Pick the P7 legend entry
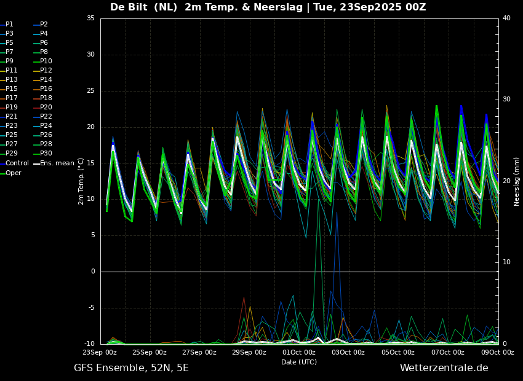The width and height of the screenshot is (523, 381). pos(9,52)
